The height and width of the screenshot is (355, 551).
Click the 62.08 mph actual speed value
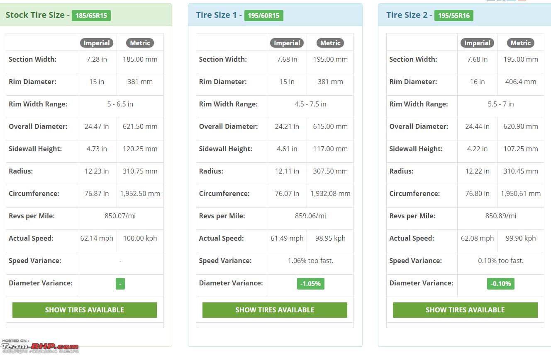tap(477, 238)
